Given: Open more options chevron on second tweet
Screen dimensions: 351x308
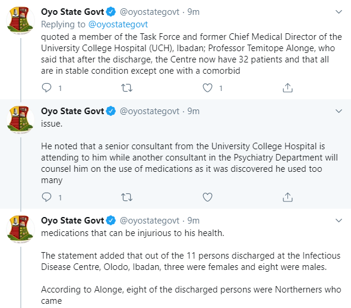Looking at the screenshot, I should click(x=339, y=111).
